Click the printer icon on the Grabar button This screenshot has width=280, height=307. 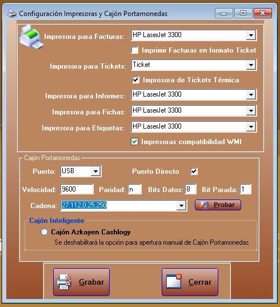pos(64,282)
